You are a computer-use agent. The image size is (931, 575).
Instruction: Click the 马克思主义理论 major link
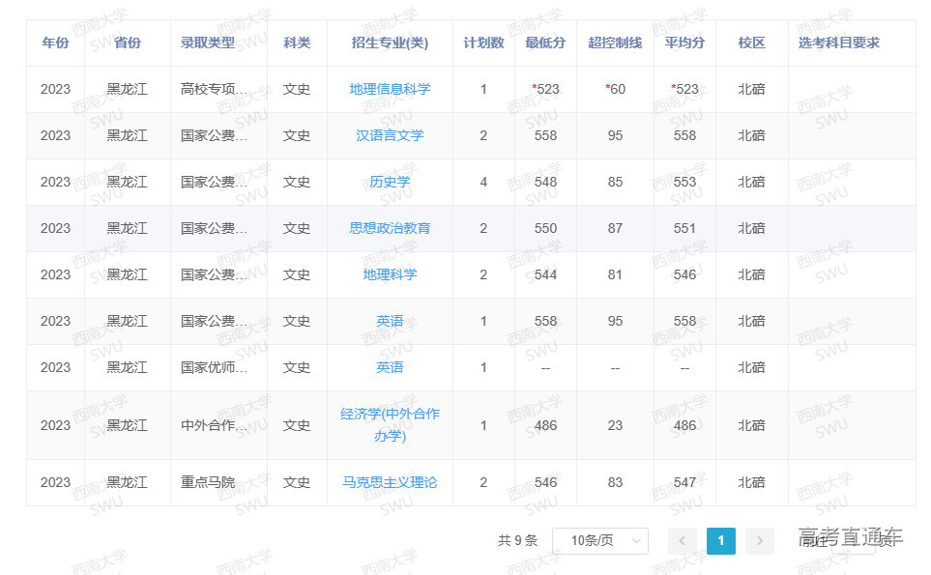click(x=390, y=482)
